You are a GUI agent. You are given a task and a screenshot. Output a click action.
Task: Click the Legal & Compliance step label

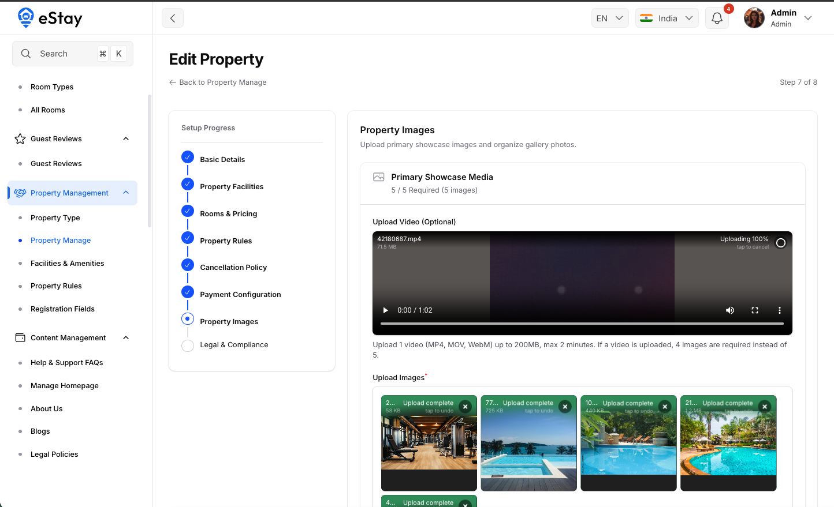point(234,345)
